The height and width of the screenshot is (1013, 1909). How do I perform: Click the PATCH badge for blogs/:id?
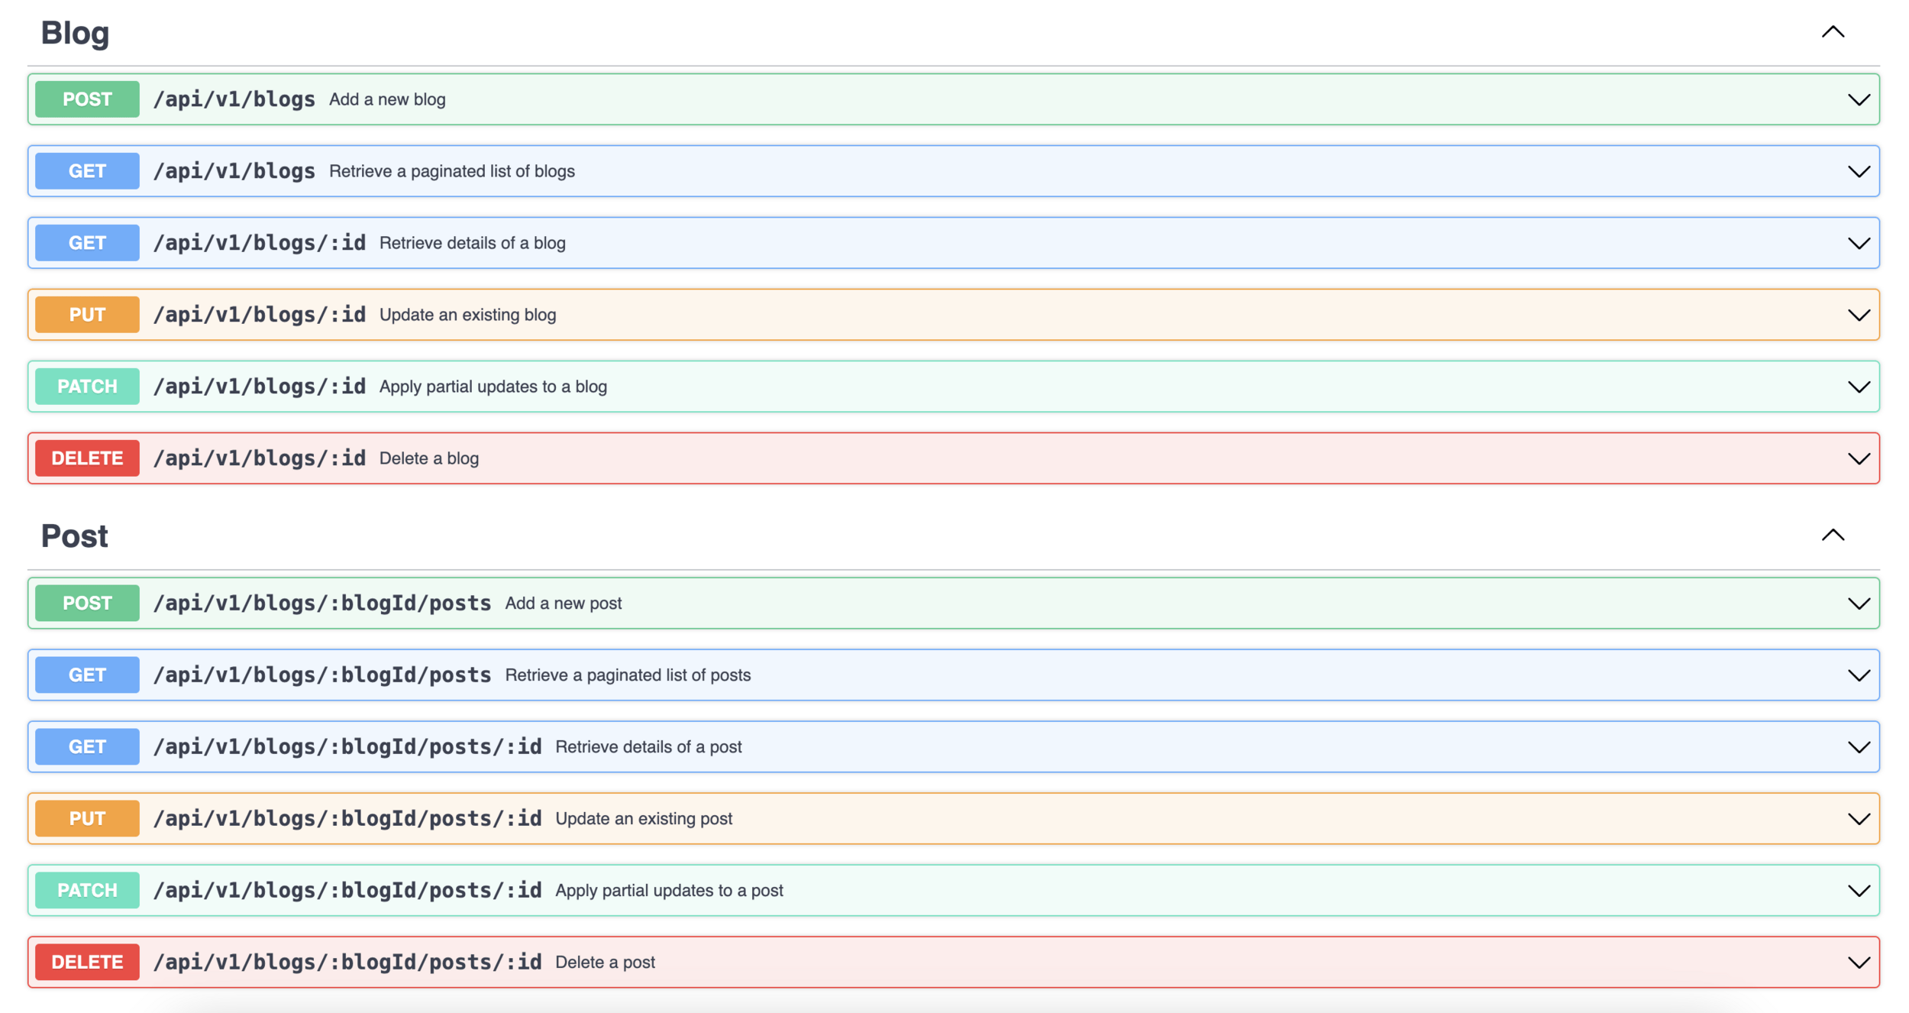(87, 387)
